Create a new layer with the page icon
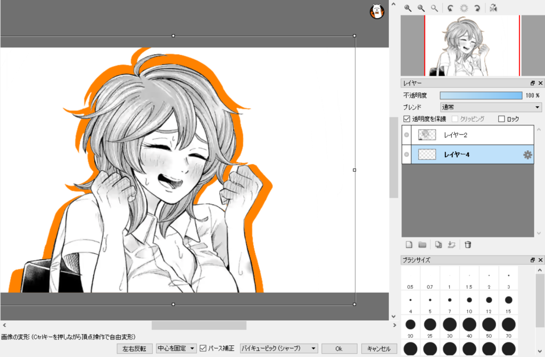545x357 pixels. coord(409,245)
